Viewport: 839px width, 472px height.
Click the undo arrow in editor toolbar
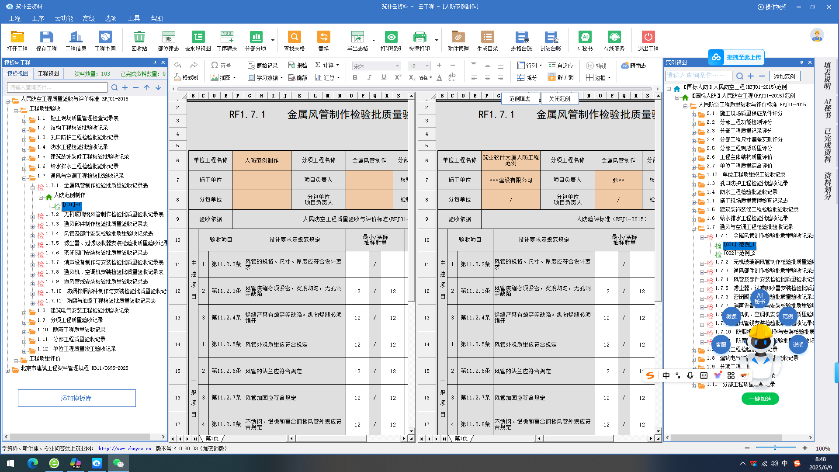click(177, 65)
